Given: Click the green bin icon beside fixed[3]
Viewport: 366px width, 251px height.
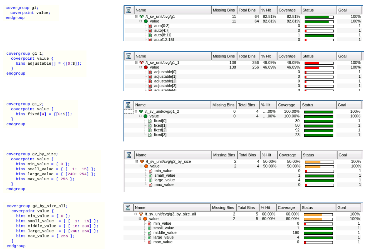Looking at the screenshot, I should [150, 135].
